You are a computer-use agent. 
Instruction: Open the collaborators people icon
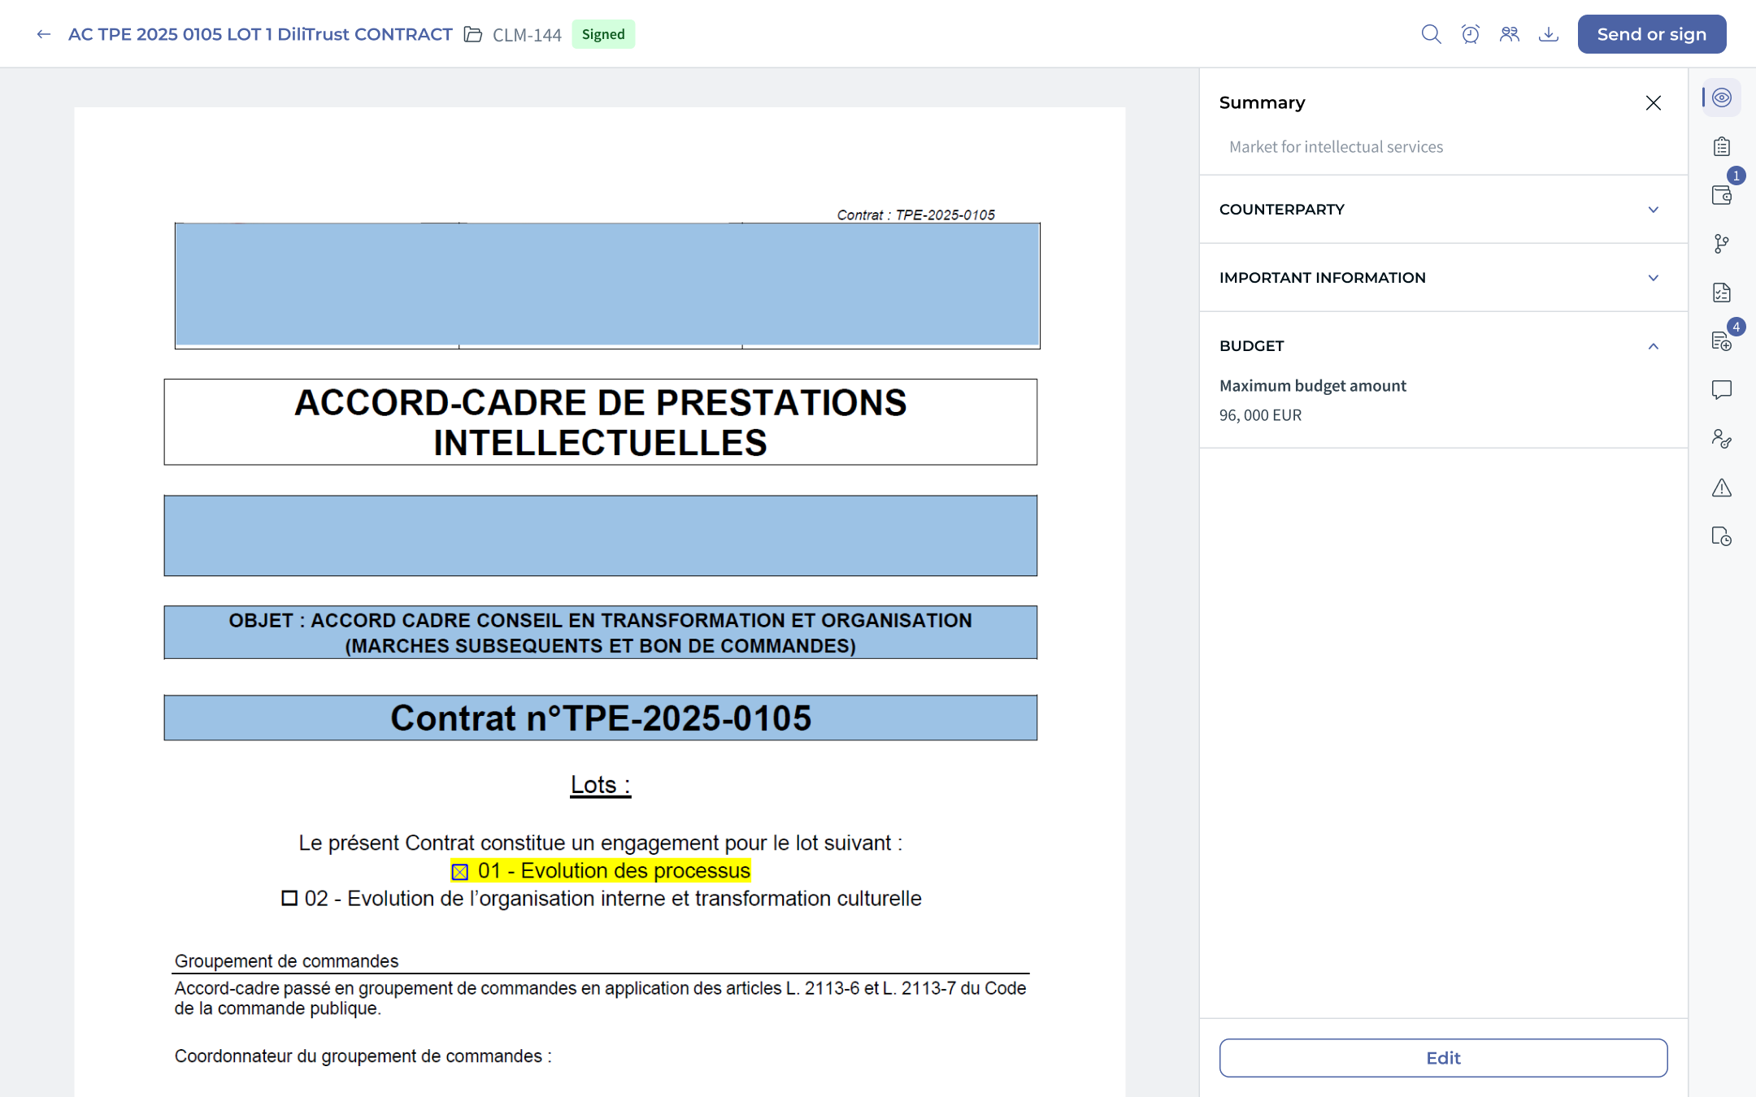pyautogui.click(x=1510, y=34)
